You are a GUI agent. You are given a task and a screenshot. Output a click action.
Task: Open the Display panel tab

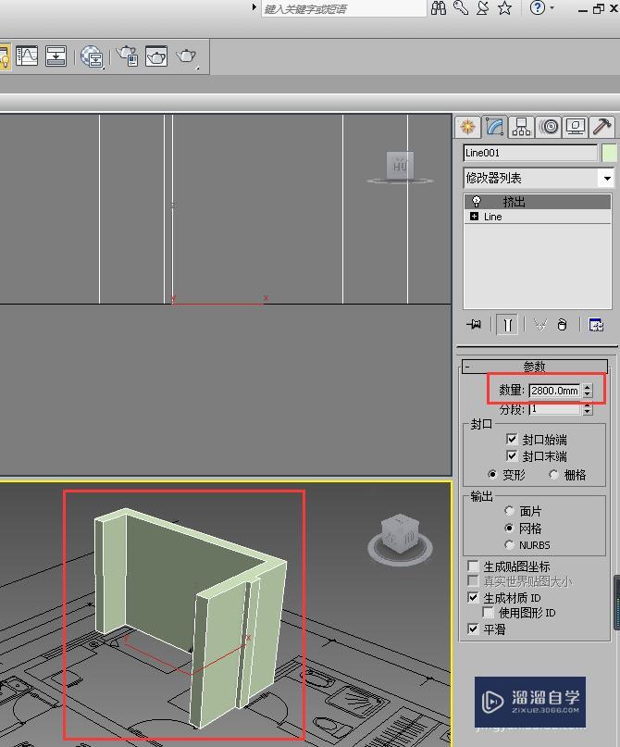tap(576, 127)
